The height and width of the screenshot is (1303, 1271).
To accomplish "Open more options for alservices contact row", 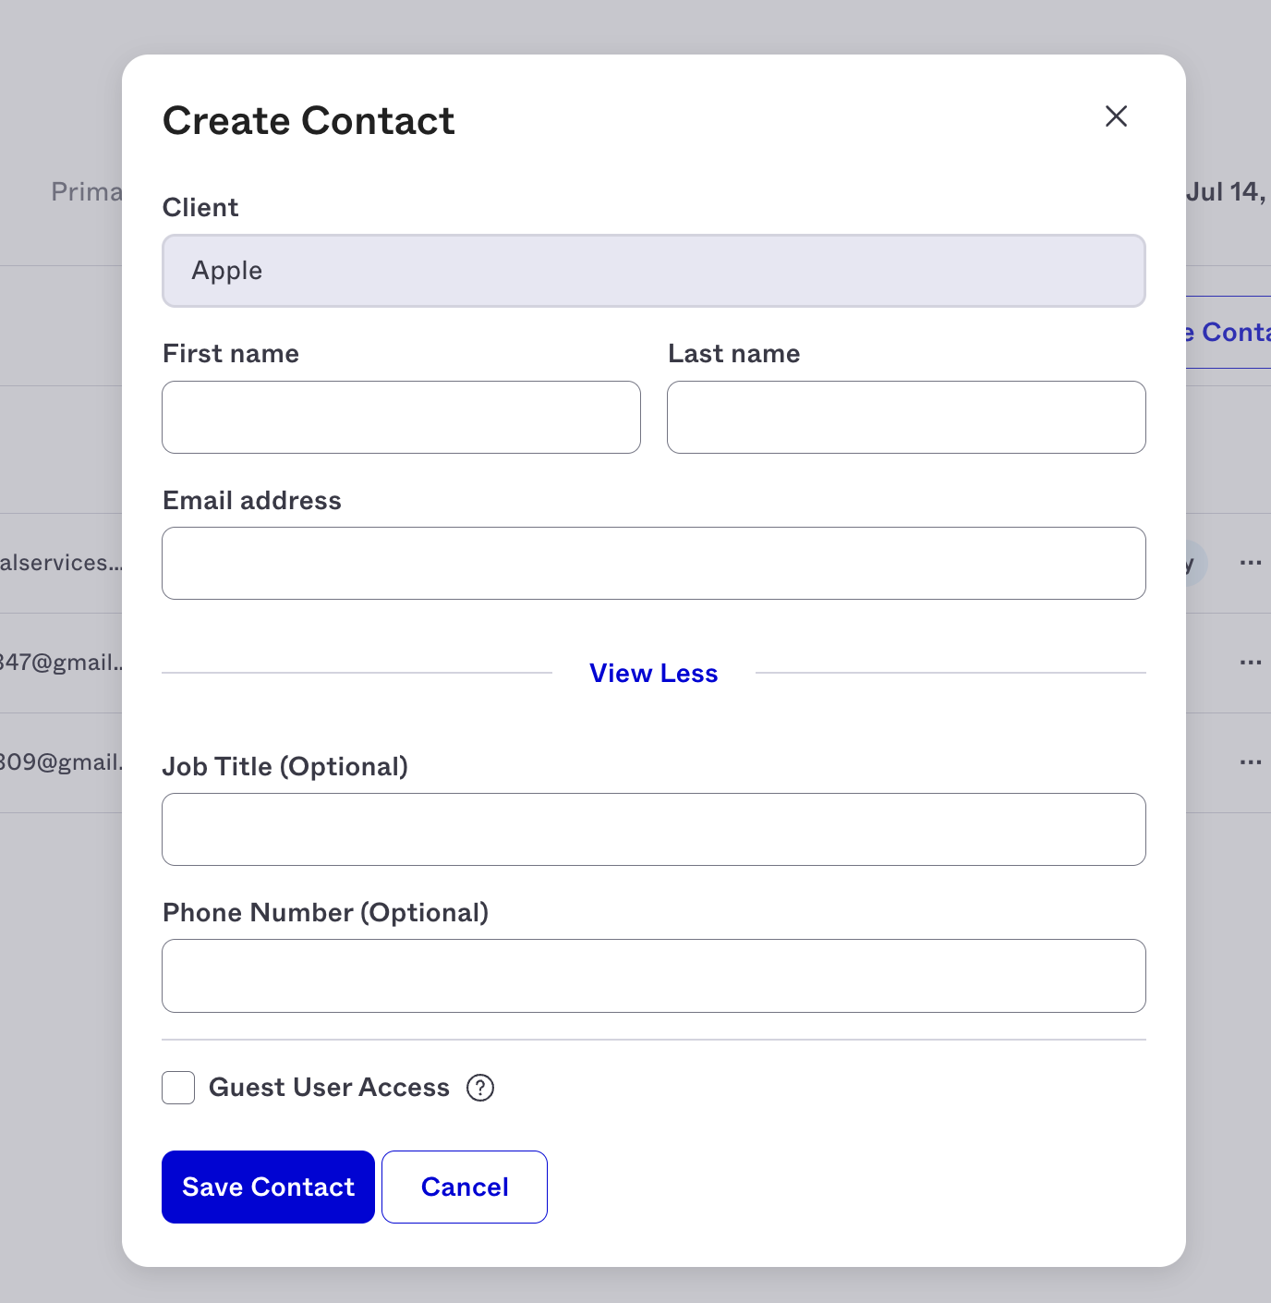I will click(x=1251, y=563).
